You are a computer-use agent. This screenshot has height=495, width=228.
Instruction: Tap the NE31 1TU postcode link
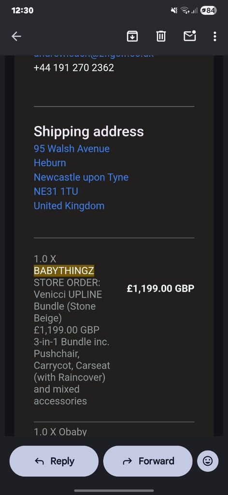point(56,191)
